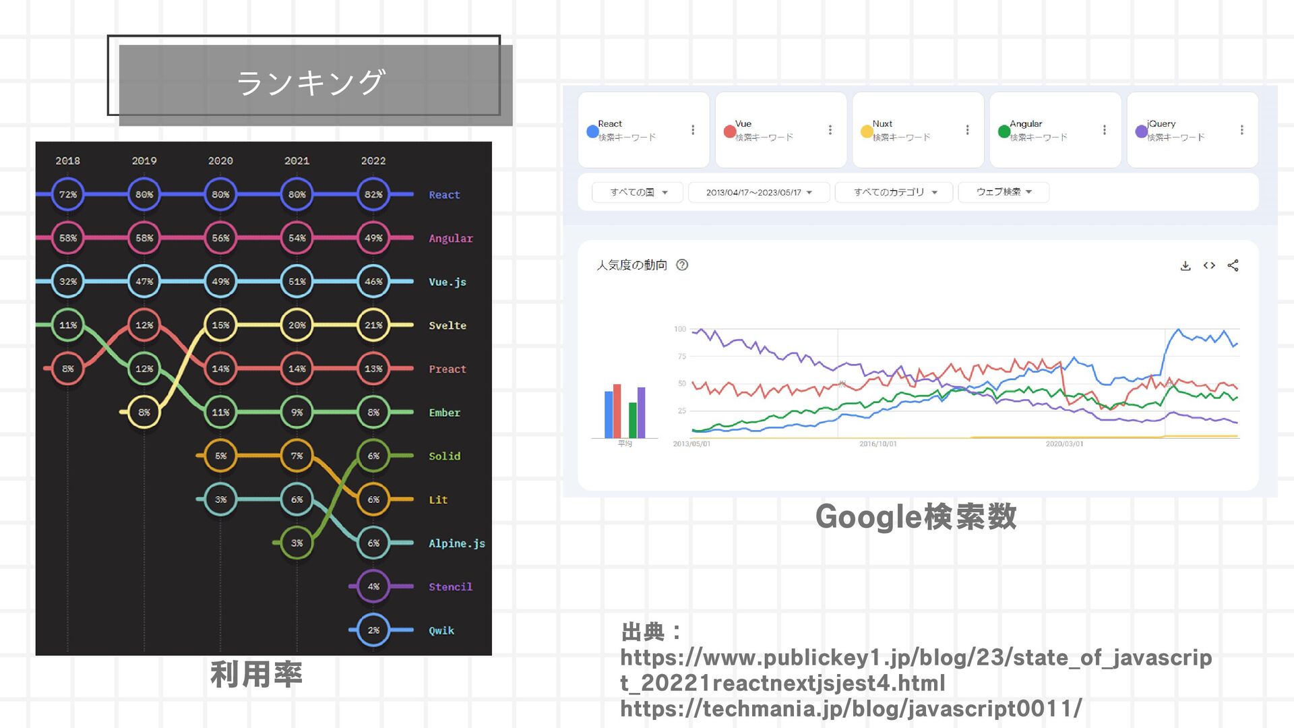Click the React legend label in the ranking chart
The height and width of the screenshot is (728, 1294).
coord(444,195)
